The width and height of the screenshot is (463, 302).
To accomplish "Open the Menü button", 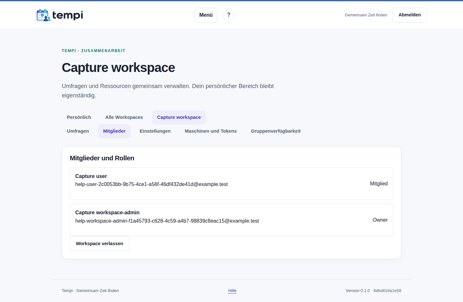I will (x=206, y=15).
